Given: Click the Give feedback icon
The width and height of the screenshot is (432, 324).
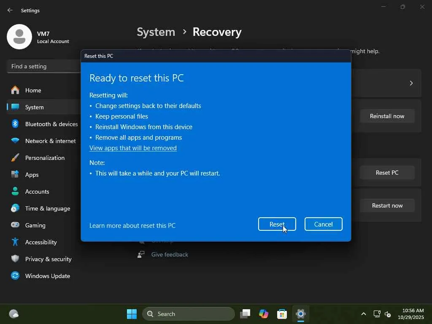Looking at the screenshot, I should [x=141, y=254].
